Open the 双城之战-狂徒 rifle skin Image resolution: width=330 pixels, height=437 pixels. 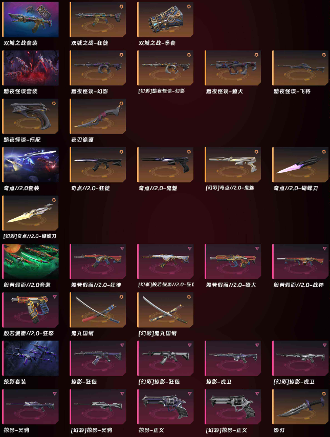tap(98, 19)
